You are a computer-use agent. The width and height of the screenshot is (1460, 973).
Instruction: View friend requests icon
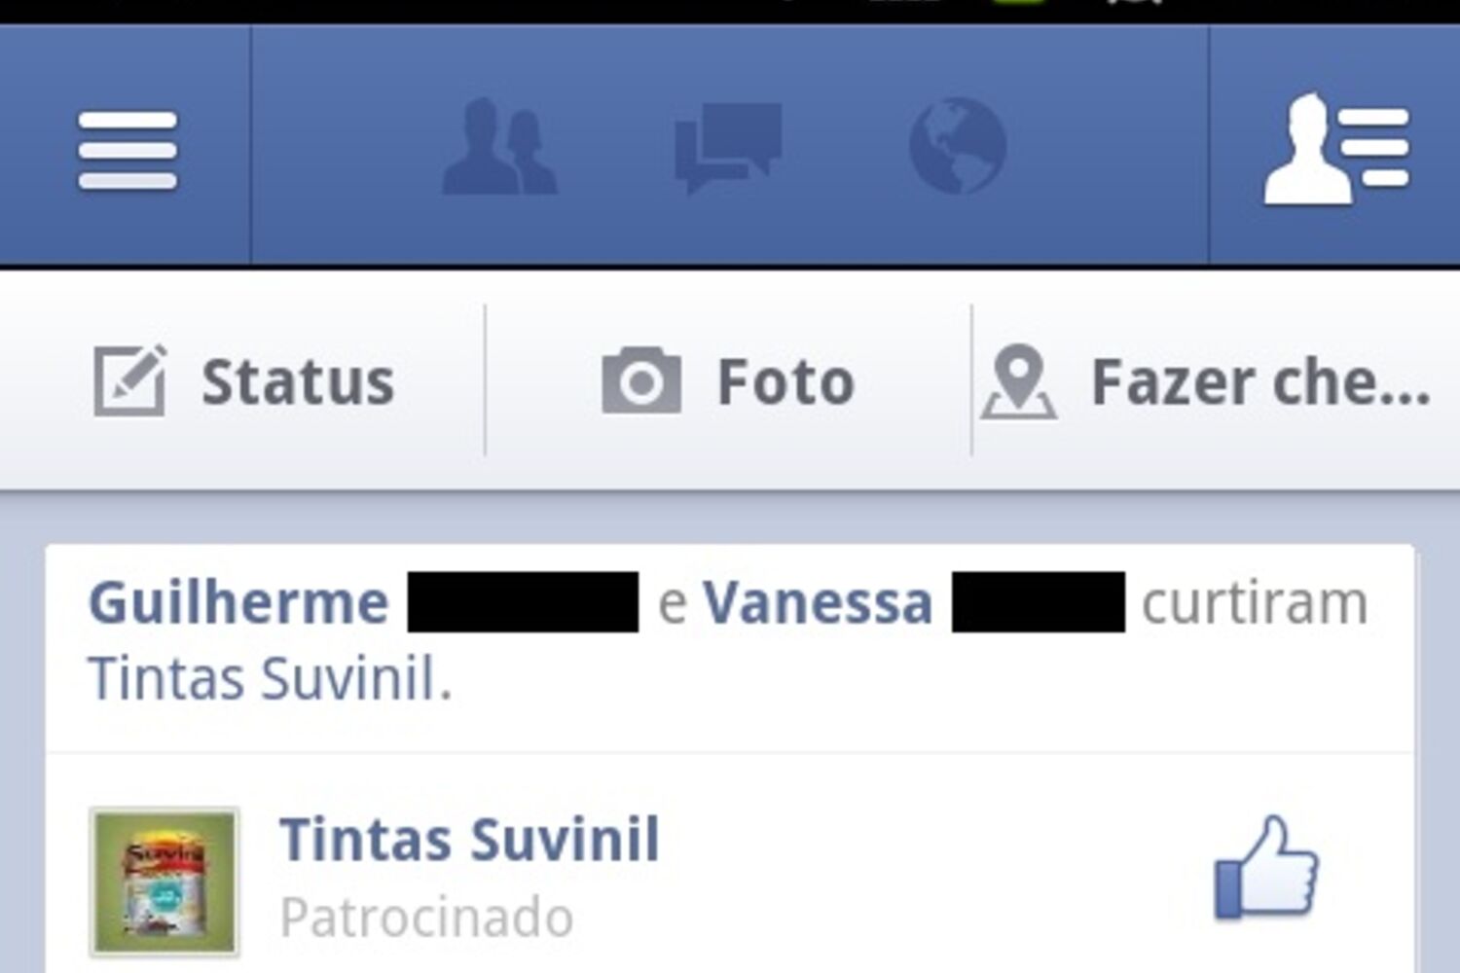(x=499, y=147)
